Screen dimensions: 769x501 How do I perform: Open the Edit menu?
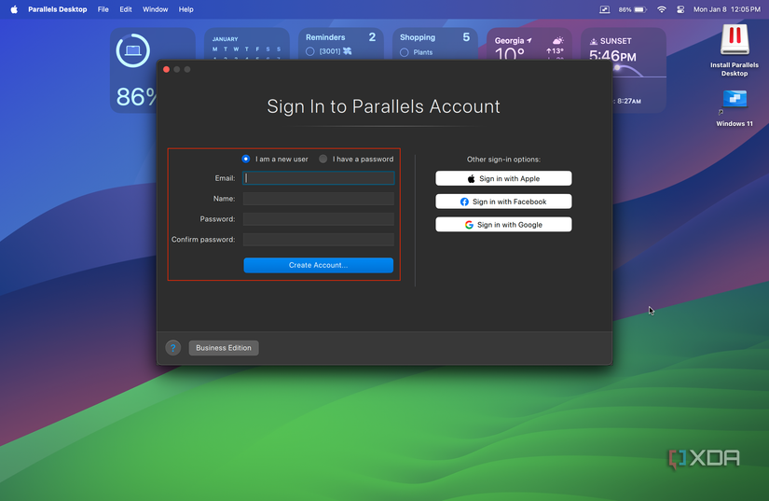coord(126,9)
